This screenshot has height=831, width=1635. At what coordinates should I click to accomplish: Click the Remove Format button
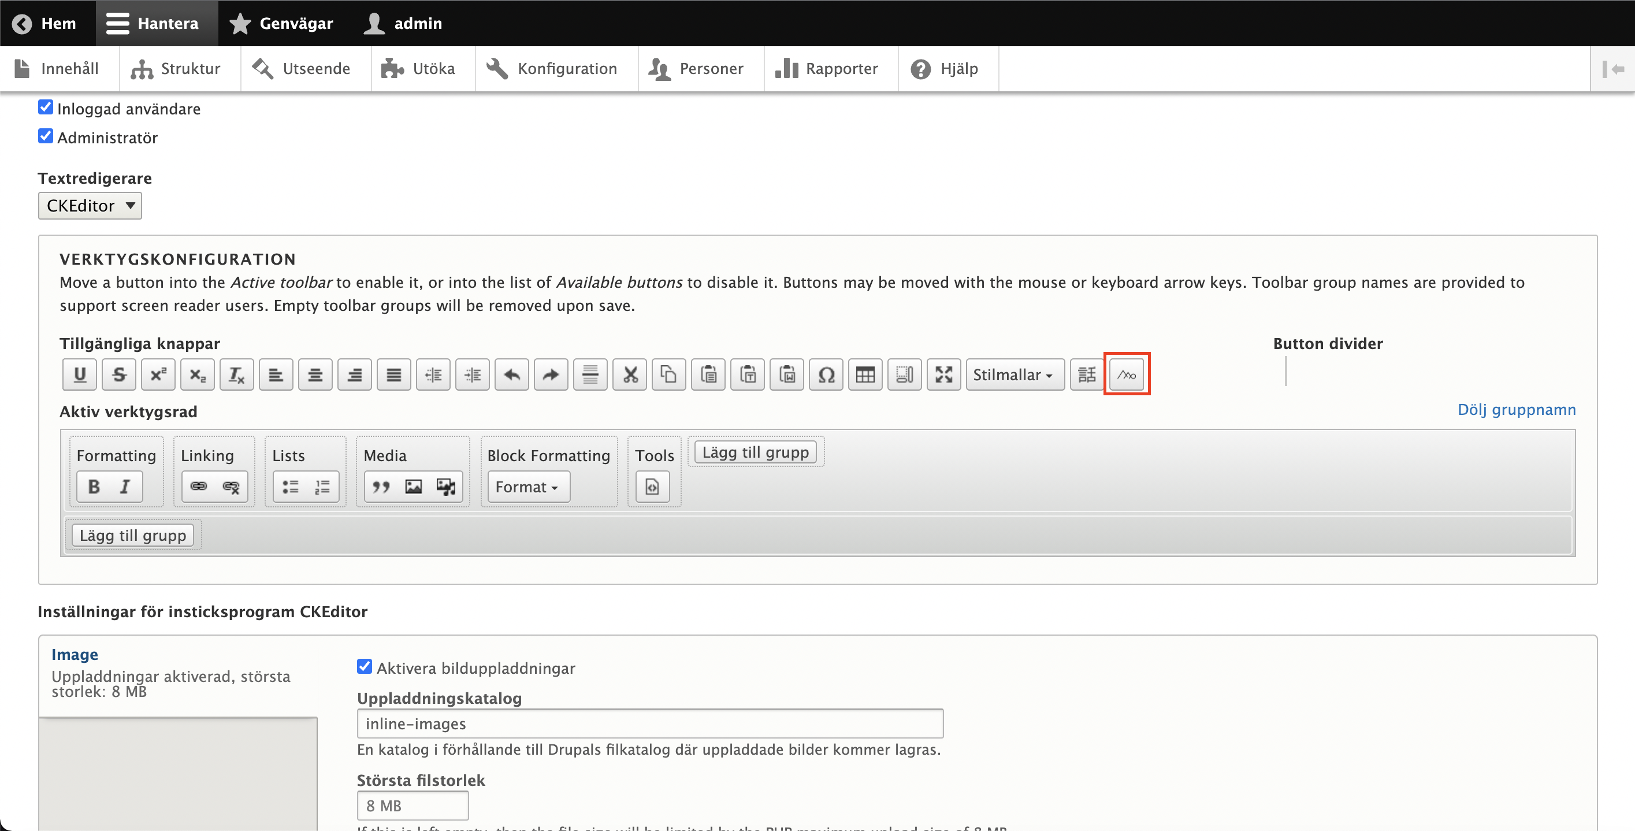click(236, 374)
